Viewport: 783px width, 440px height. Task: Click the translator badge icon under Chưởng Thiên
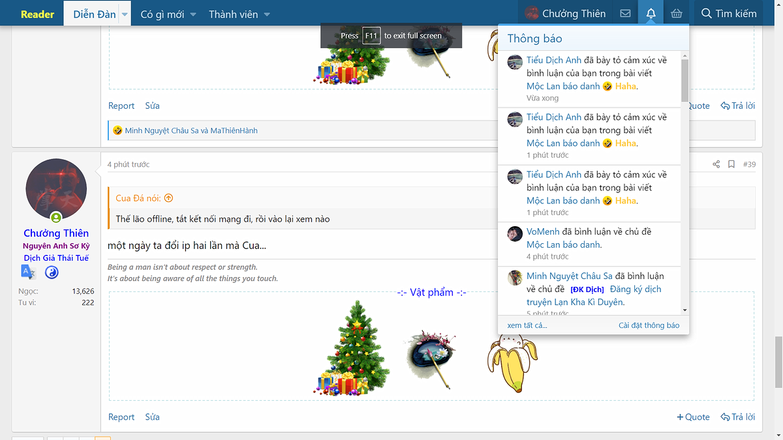(28, 272)
